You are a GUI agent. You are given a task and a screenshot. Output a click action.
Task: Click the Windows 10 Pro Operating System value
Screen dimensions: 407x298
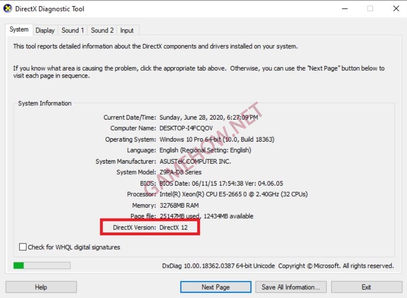pyautogui.click(x=216, y=139)
